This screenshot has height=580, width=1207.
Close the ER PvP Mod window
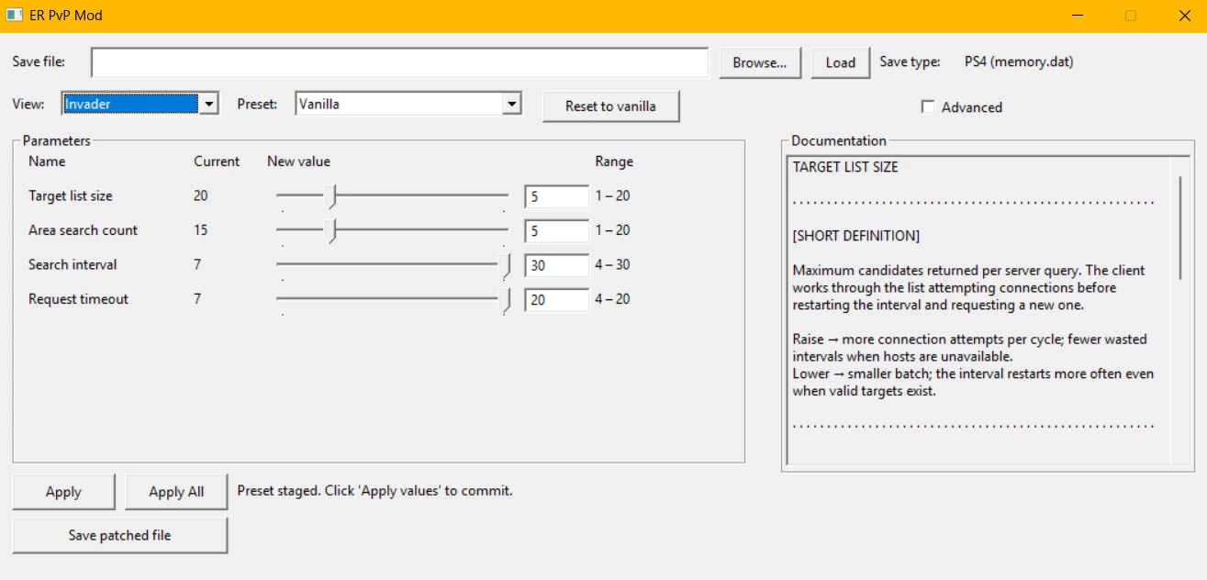(1184, 16)
